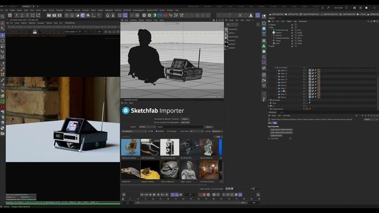Select the camera on white background thumbnail
This screenshot has height=213, width=379.
[x=170, y=147]
